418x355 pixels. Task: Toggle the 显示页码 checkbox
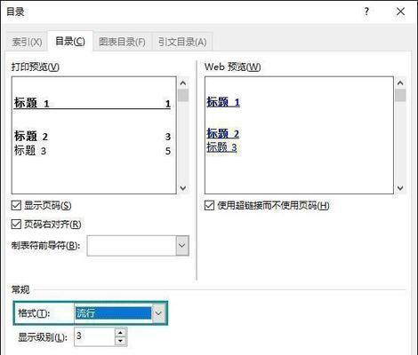click(16, 205)
